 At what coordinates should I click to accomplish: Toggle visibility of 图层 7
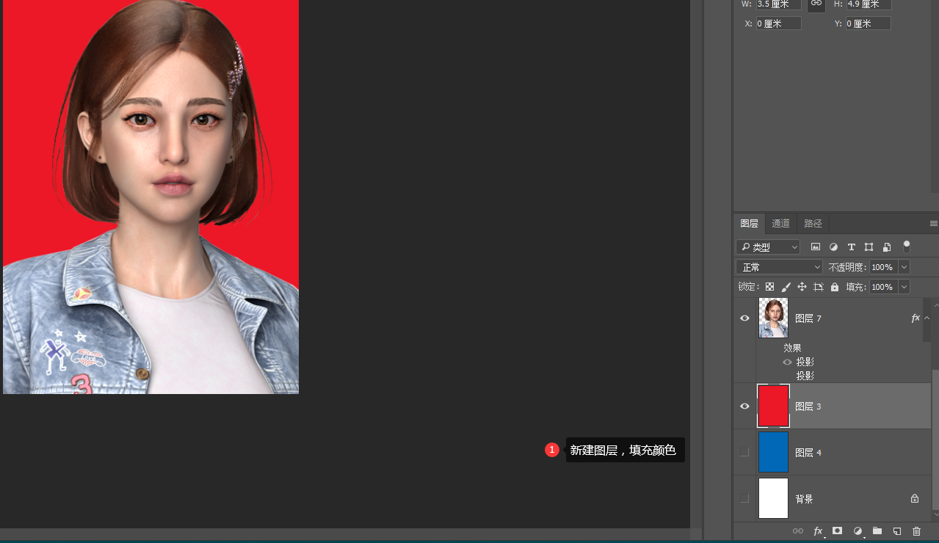(x=744, y=318)
